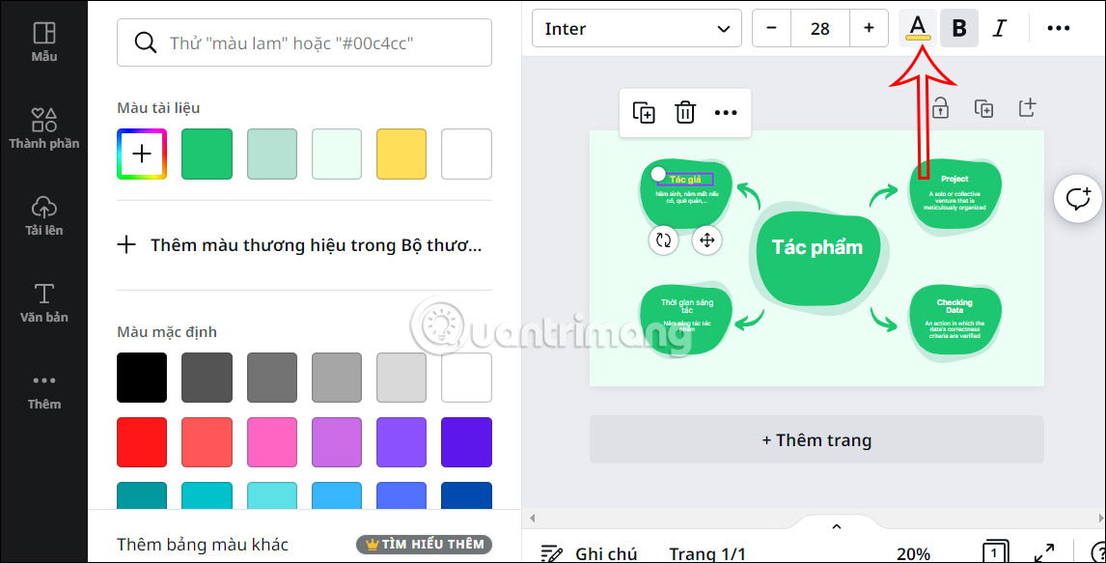Toggle italic formatting on the text
The width and height of the screenshot is (1106, 563).
[1001, 28]
